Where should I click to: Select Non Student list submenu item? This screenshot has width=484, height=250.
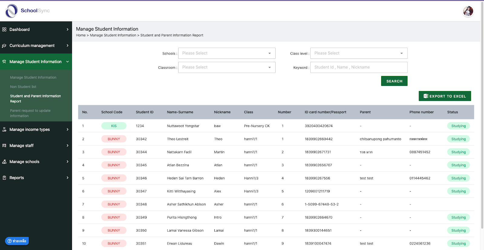tap(23, 87)
